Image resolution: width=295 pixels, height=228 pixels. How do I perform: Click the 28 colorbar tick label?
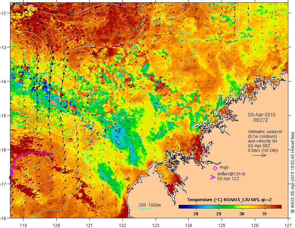pos(196,214)
